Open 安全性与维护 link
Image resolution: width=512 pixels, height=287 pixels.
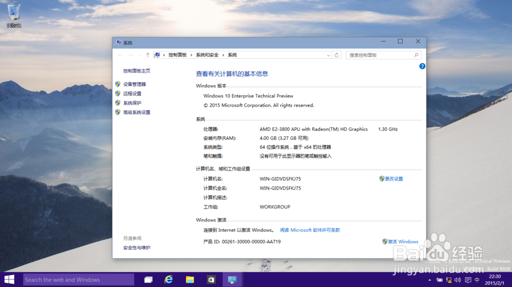coord(137,248)
